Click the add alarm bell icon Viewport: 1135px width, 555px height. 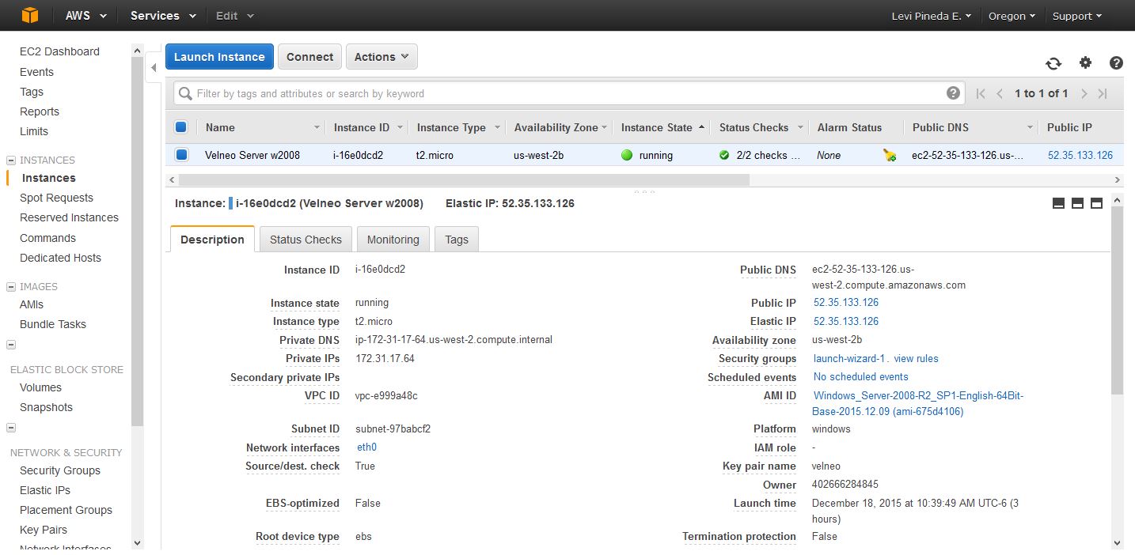890,156
